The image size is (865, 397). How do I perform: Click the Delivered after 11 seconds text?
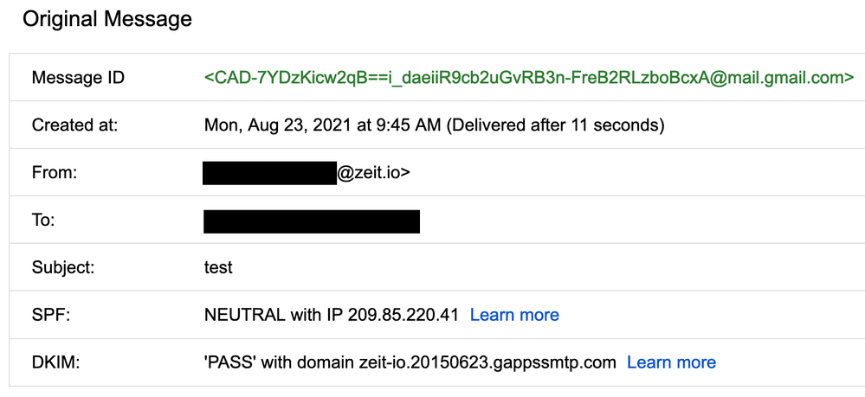(555, 125)
